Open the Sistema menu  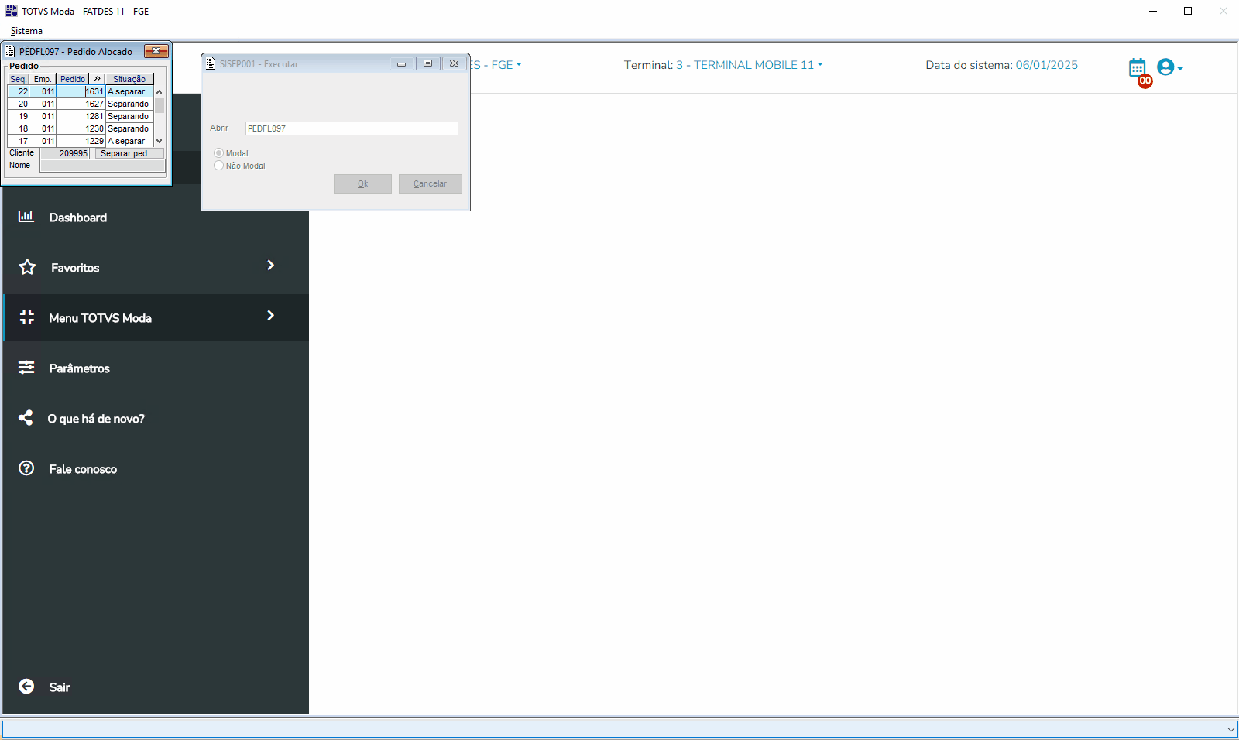click(26, 31)
